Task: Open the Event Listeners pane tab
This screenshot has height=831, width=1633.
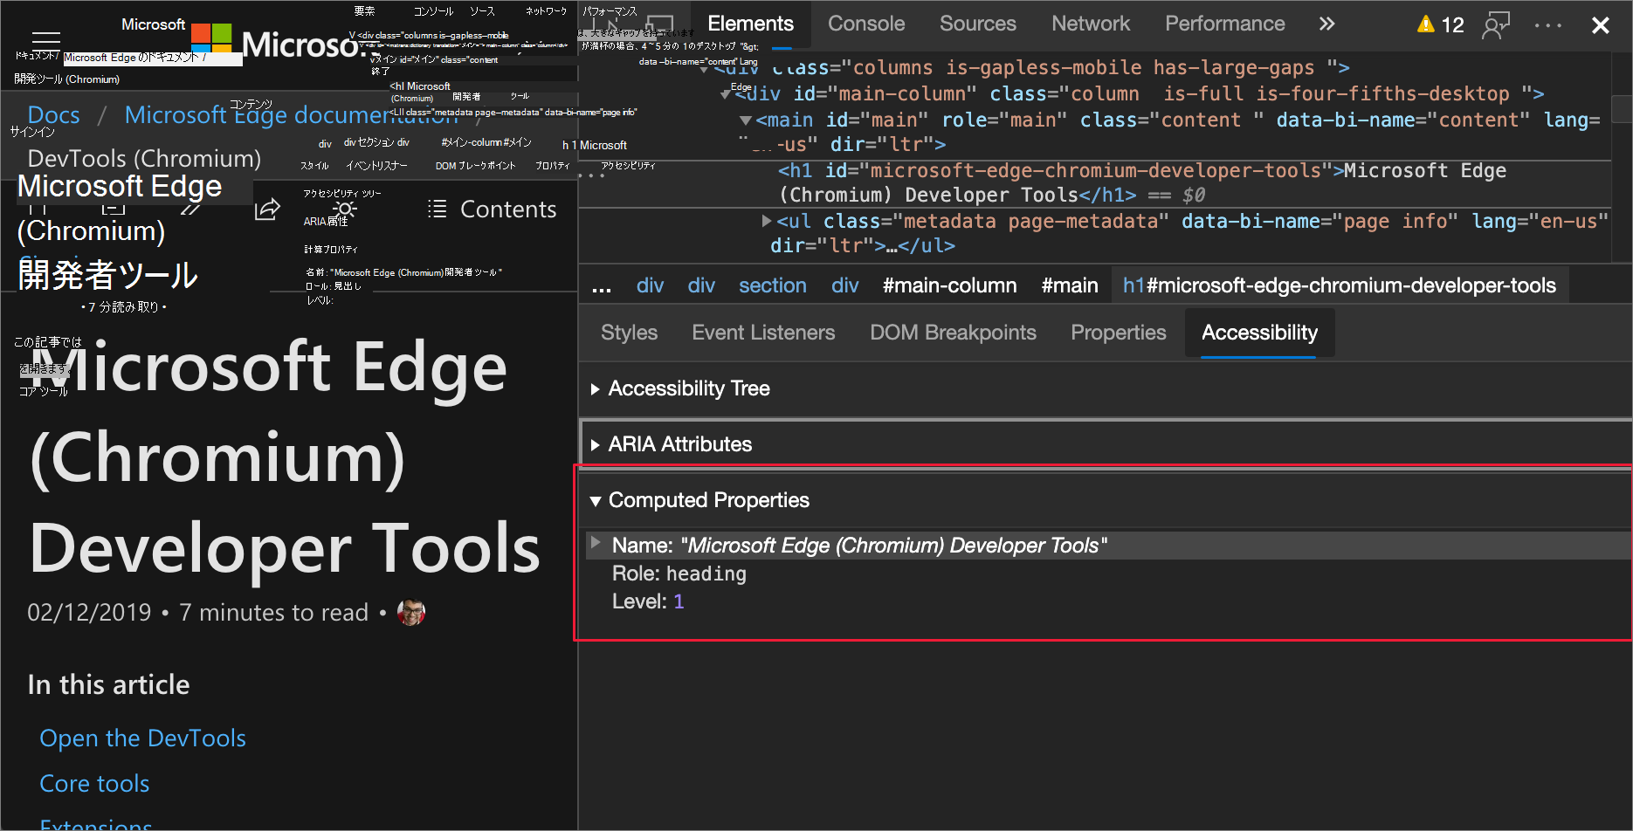Action: click(763, 333)
